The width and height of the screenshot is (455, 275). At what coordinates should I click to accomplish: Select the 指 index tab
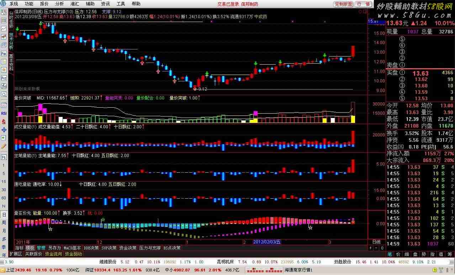click(432, 254)
